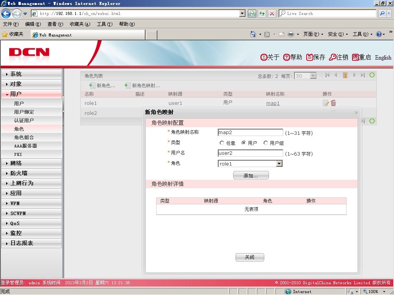Switch language via English link
Image resolution: width=394 pixels, height=295 pixels.
(x=383, y=58)
